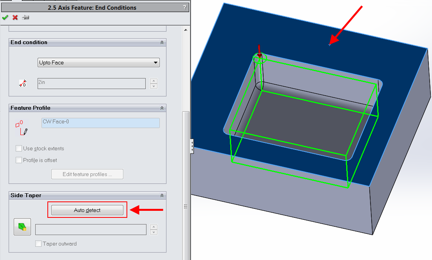432x260 pixels.
Task: Pin the property panel with pushpin
Action: click(25, 18)
